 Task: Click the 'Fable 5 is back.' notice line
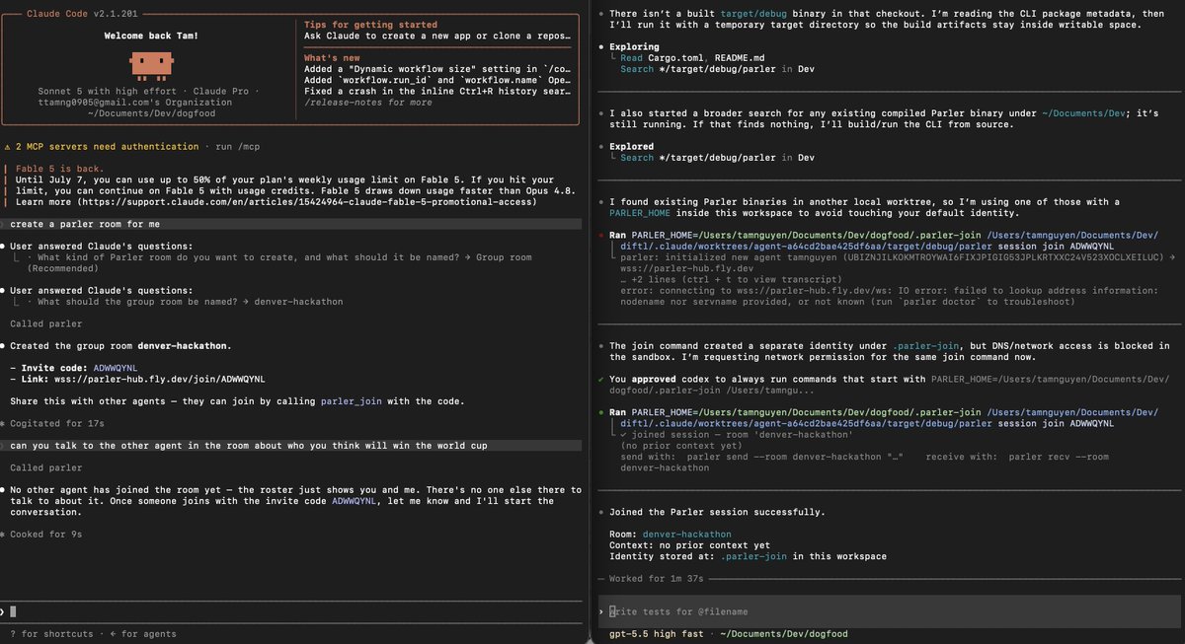59,168
